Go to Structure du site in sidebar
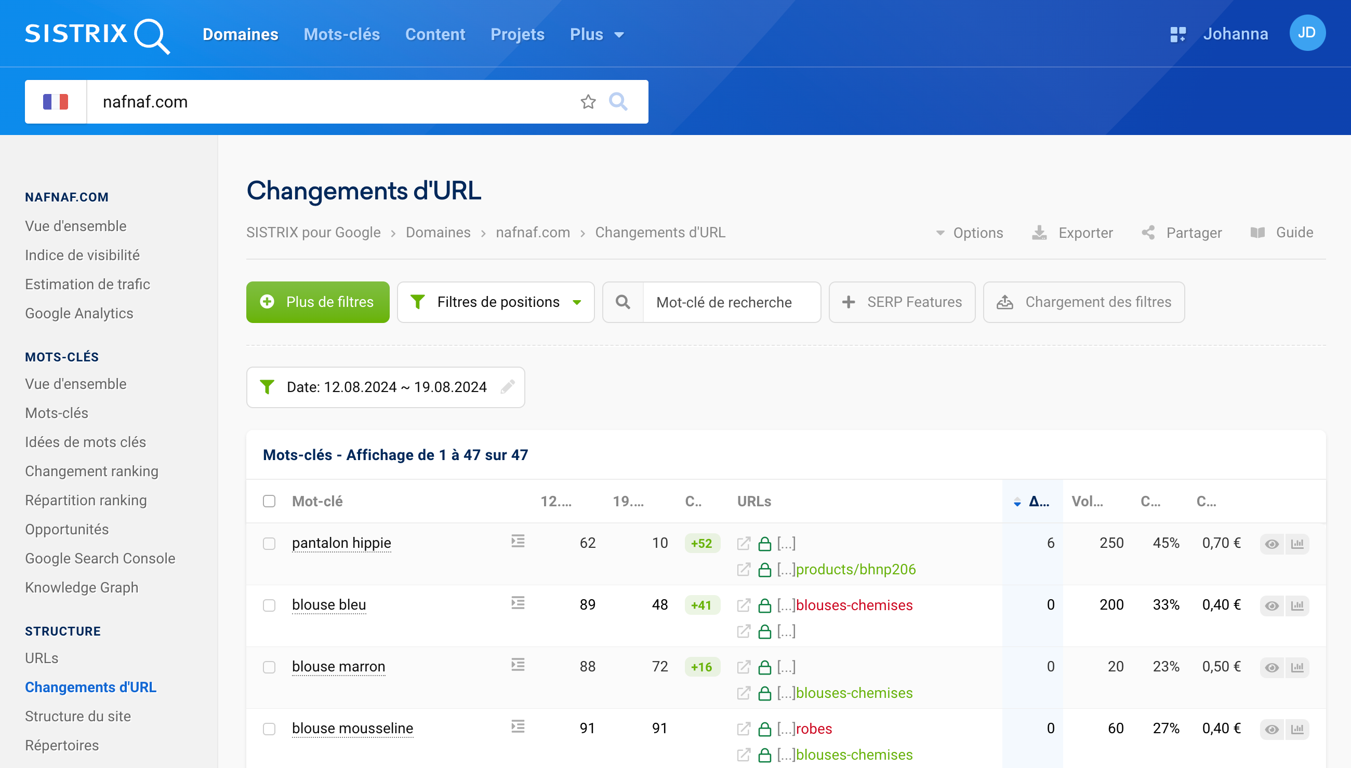 coord(77,716)
